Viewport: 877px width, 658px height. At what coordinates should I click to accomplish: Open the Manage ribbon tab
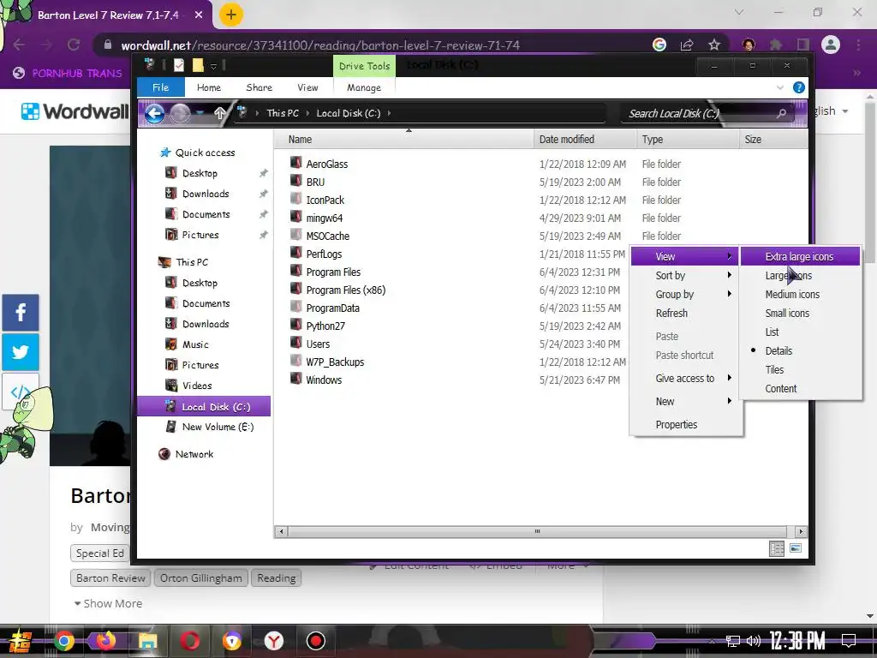(x=363, y=87)
